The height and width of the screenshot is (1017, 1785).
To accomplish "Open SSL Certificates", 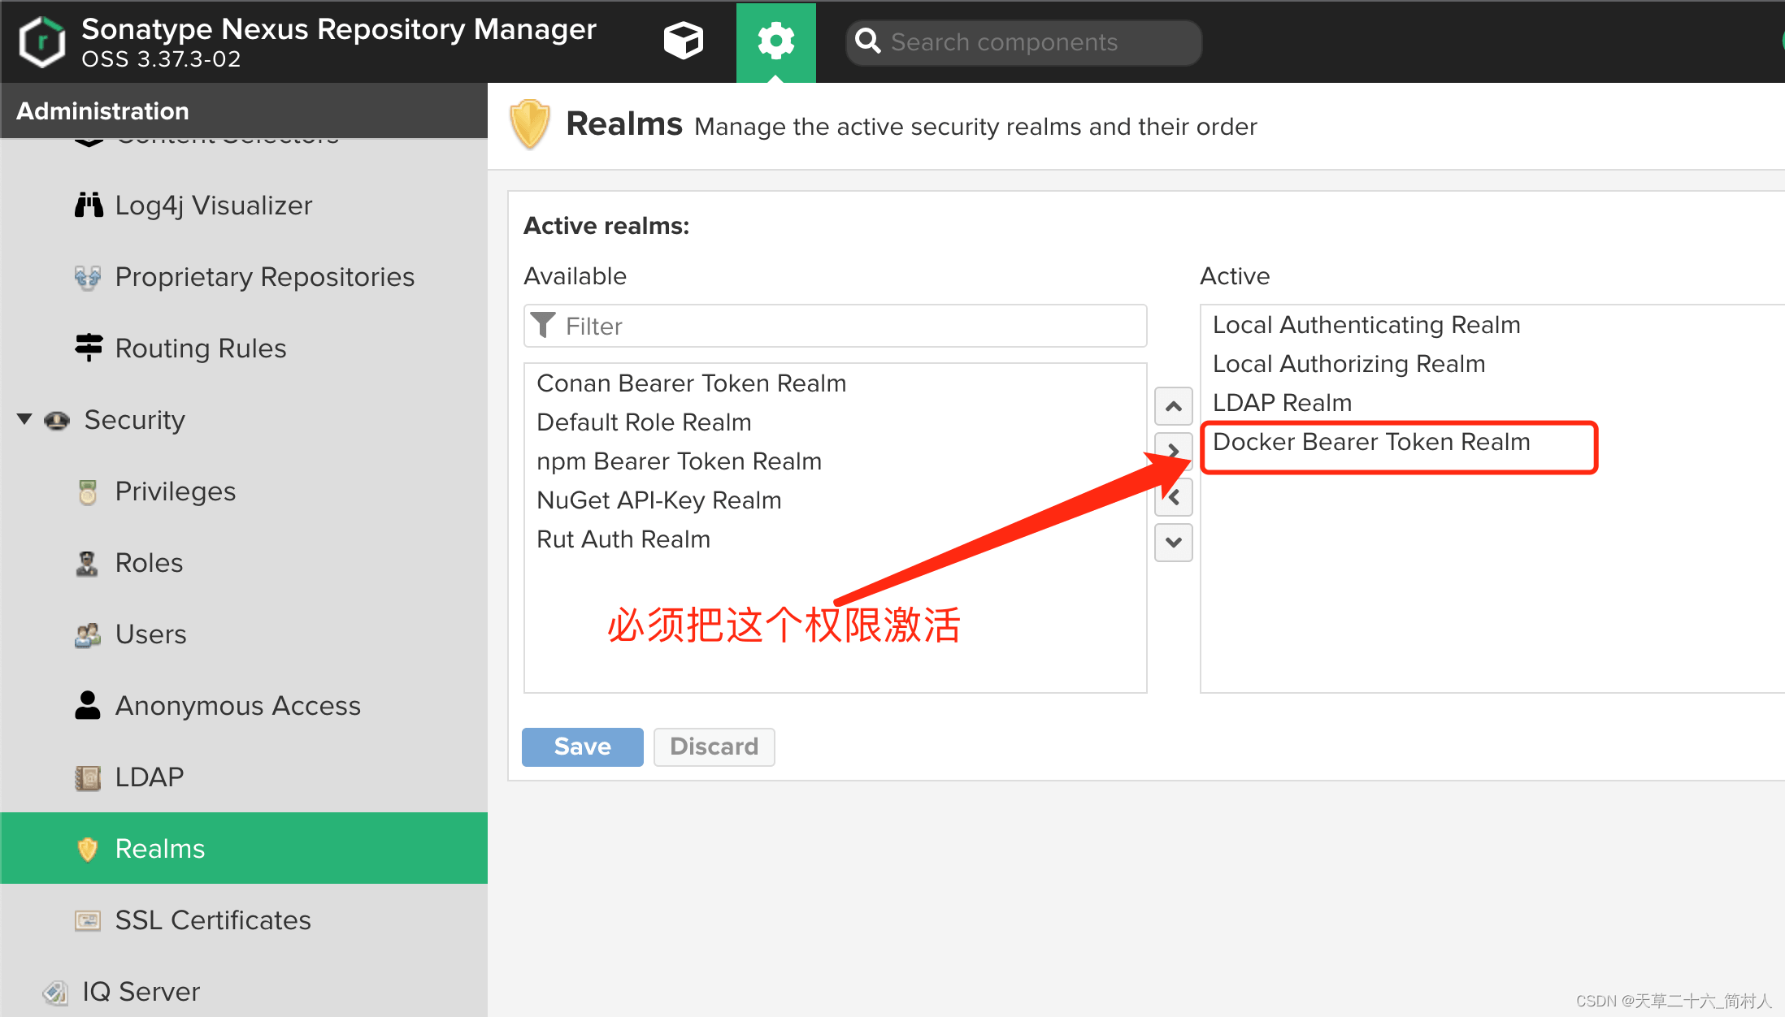I will pyautogui.click(x=213, y=920).
